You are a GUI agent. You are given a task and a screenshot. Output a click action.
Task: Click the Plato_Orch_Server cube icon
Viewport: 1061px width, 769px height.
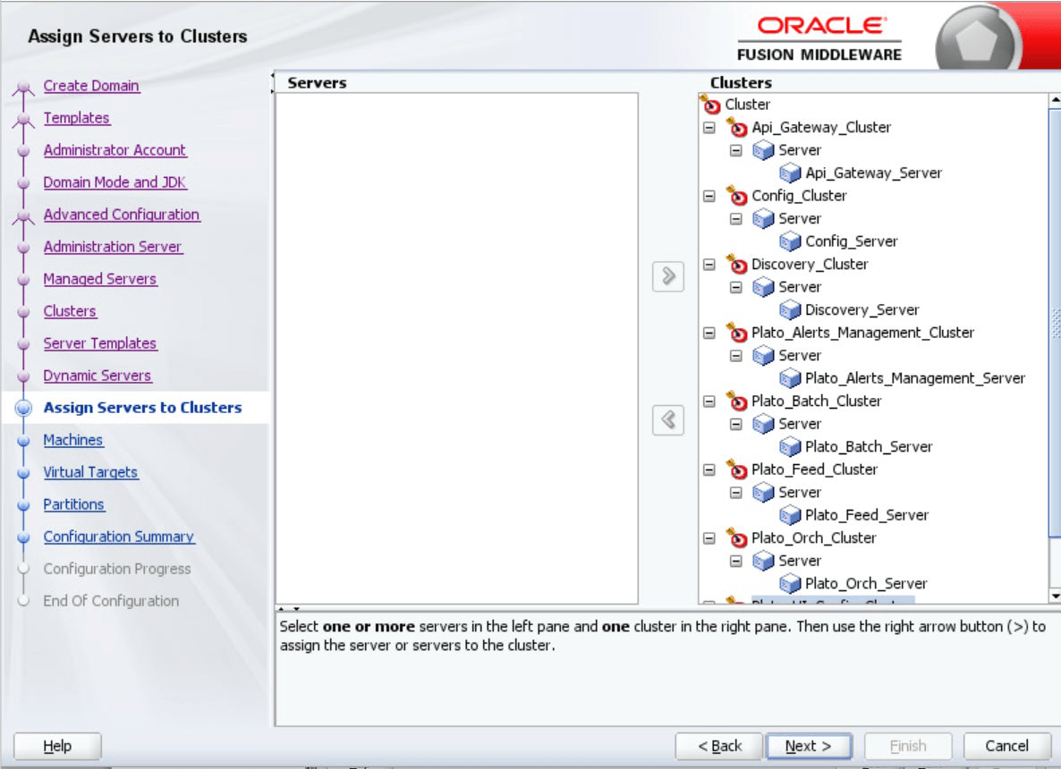pyautogui.click(x=790, y=584)
